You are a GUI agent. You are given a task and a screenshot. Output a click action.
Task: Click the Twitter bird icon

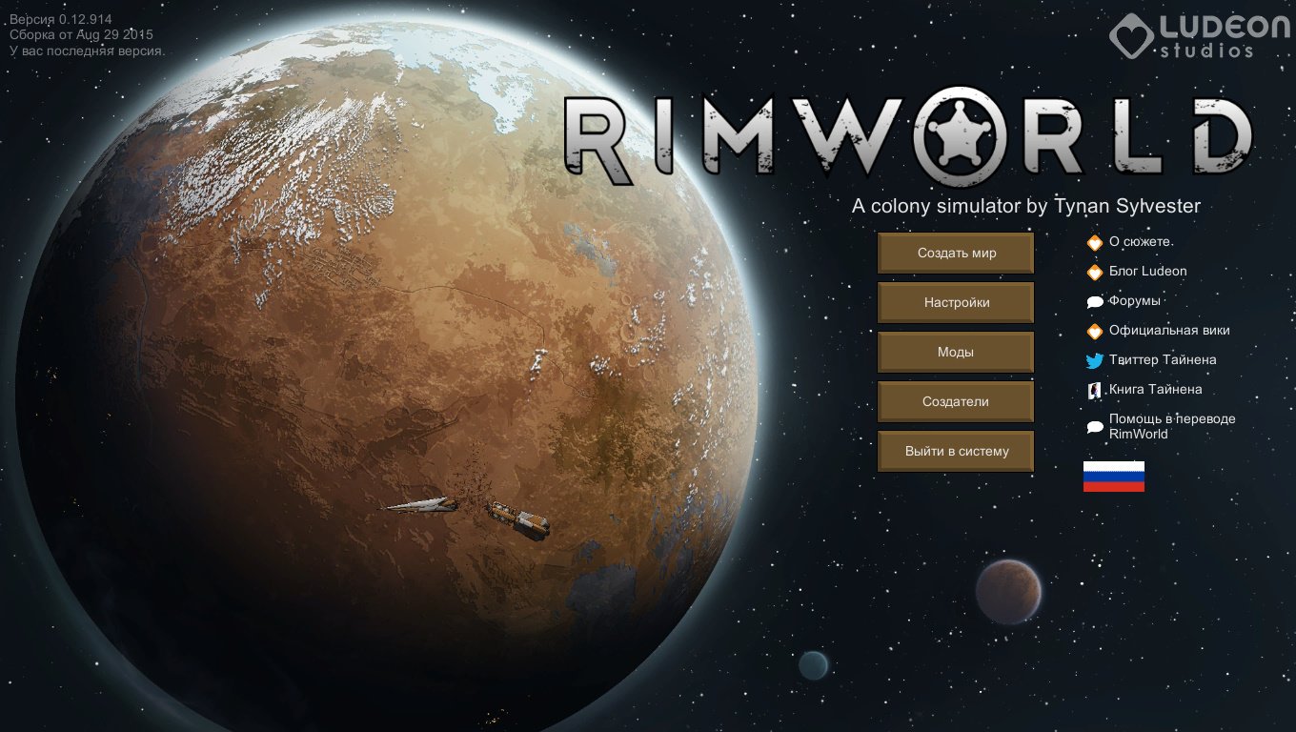(1095, 361)
